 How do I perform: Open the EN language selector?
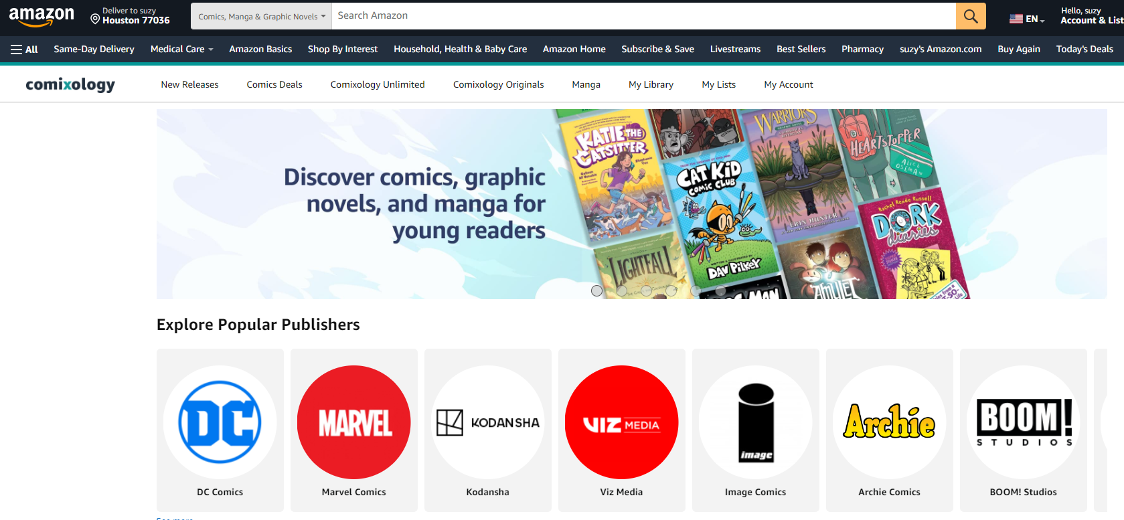(1027, 19)
